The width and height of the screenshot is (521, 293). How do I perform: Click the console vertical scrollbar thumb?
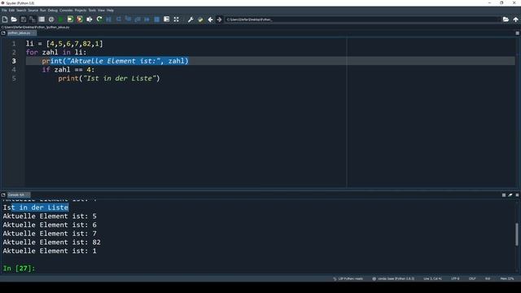tap(517, 234)
